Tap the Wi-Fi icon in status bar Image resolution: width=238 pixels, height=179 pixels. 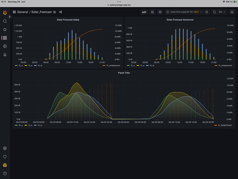tap(224, 2)
